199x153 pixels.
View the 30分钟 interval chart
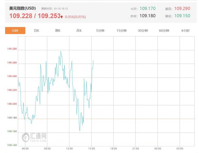(143, 31)
